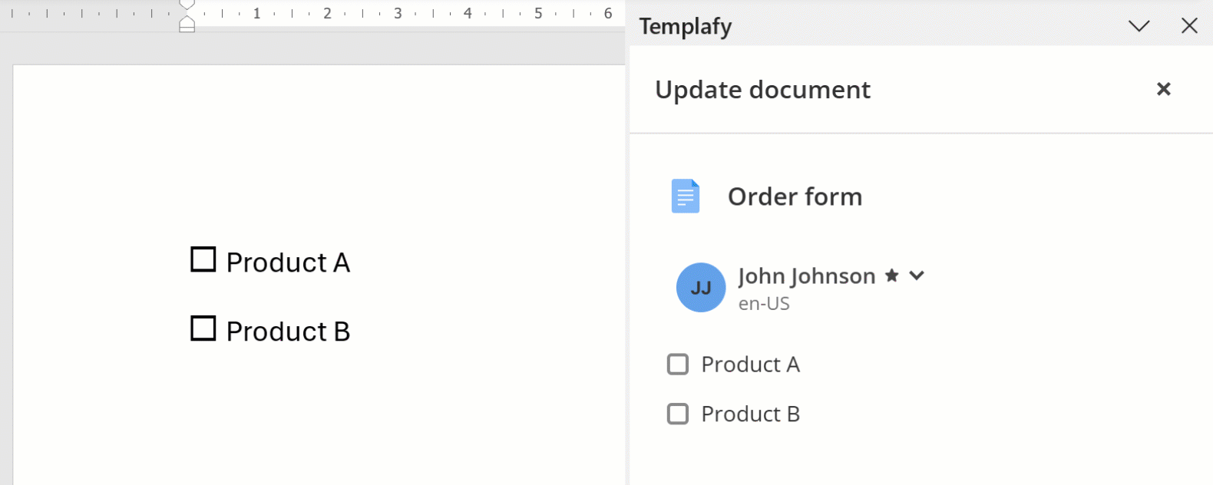Image resolution: width=1213 pixels, height=485 pixels.
Task: Click the Order form document icon
Action: tap(686, 196)
